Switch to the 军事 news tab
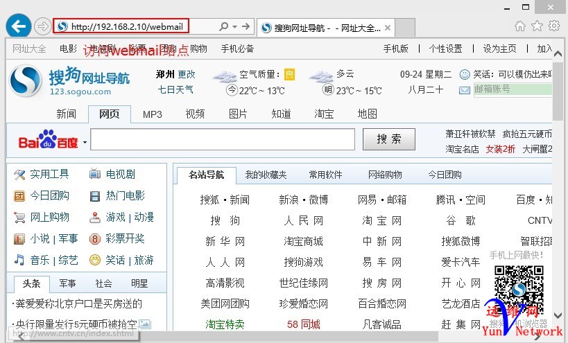Screen dimensions: 568x343 [x=67, y=283]
